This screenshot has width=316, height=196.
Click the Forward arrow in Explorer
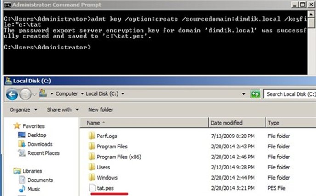pyautogui.click(x=25, y=94)
